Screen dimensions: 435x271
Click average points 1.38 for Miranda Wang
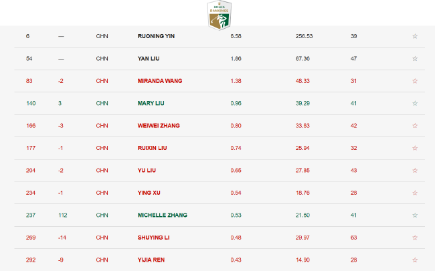pyautogui.click(x=236, y=81)
